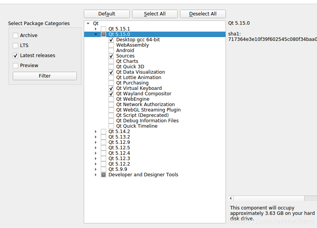Check the Qt Charts component

(x=111, y=61)
